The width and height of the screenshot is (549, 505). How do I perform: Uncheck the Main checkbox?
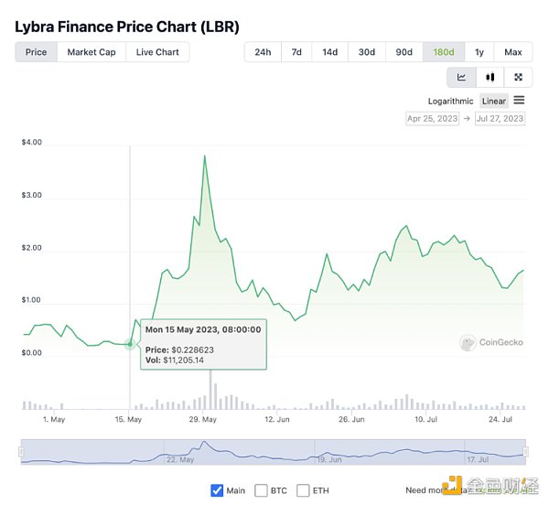(x=217, y=490)
